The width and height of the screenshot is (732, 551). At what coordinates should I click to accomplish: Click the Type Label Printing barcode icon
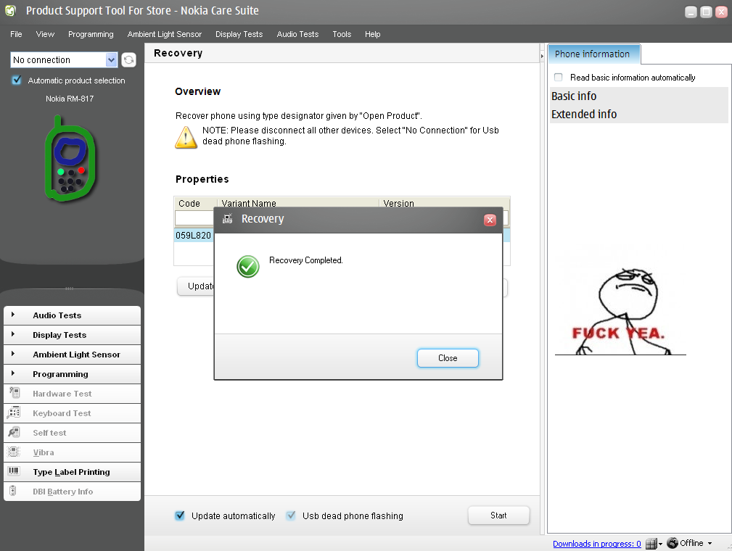(x=14, y=471)
